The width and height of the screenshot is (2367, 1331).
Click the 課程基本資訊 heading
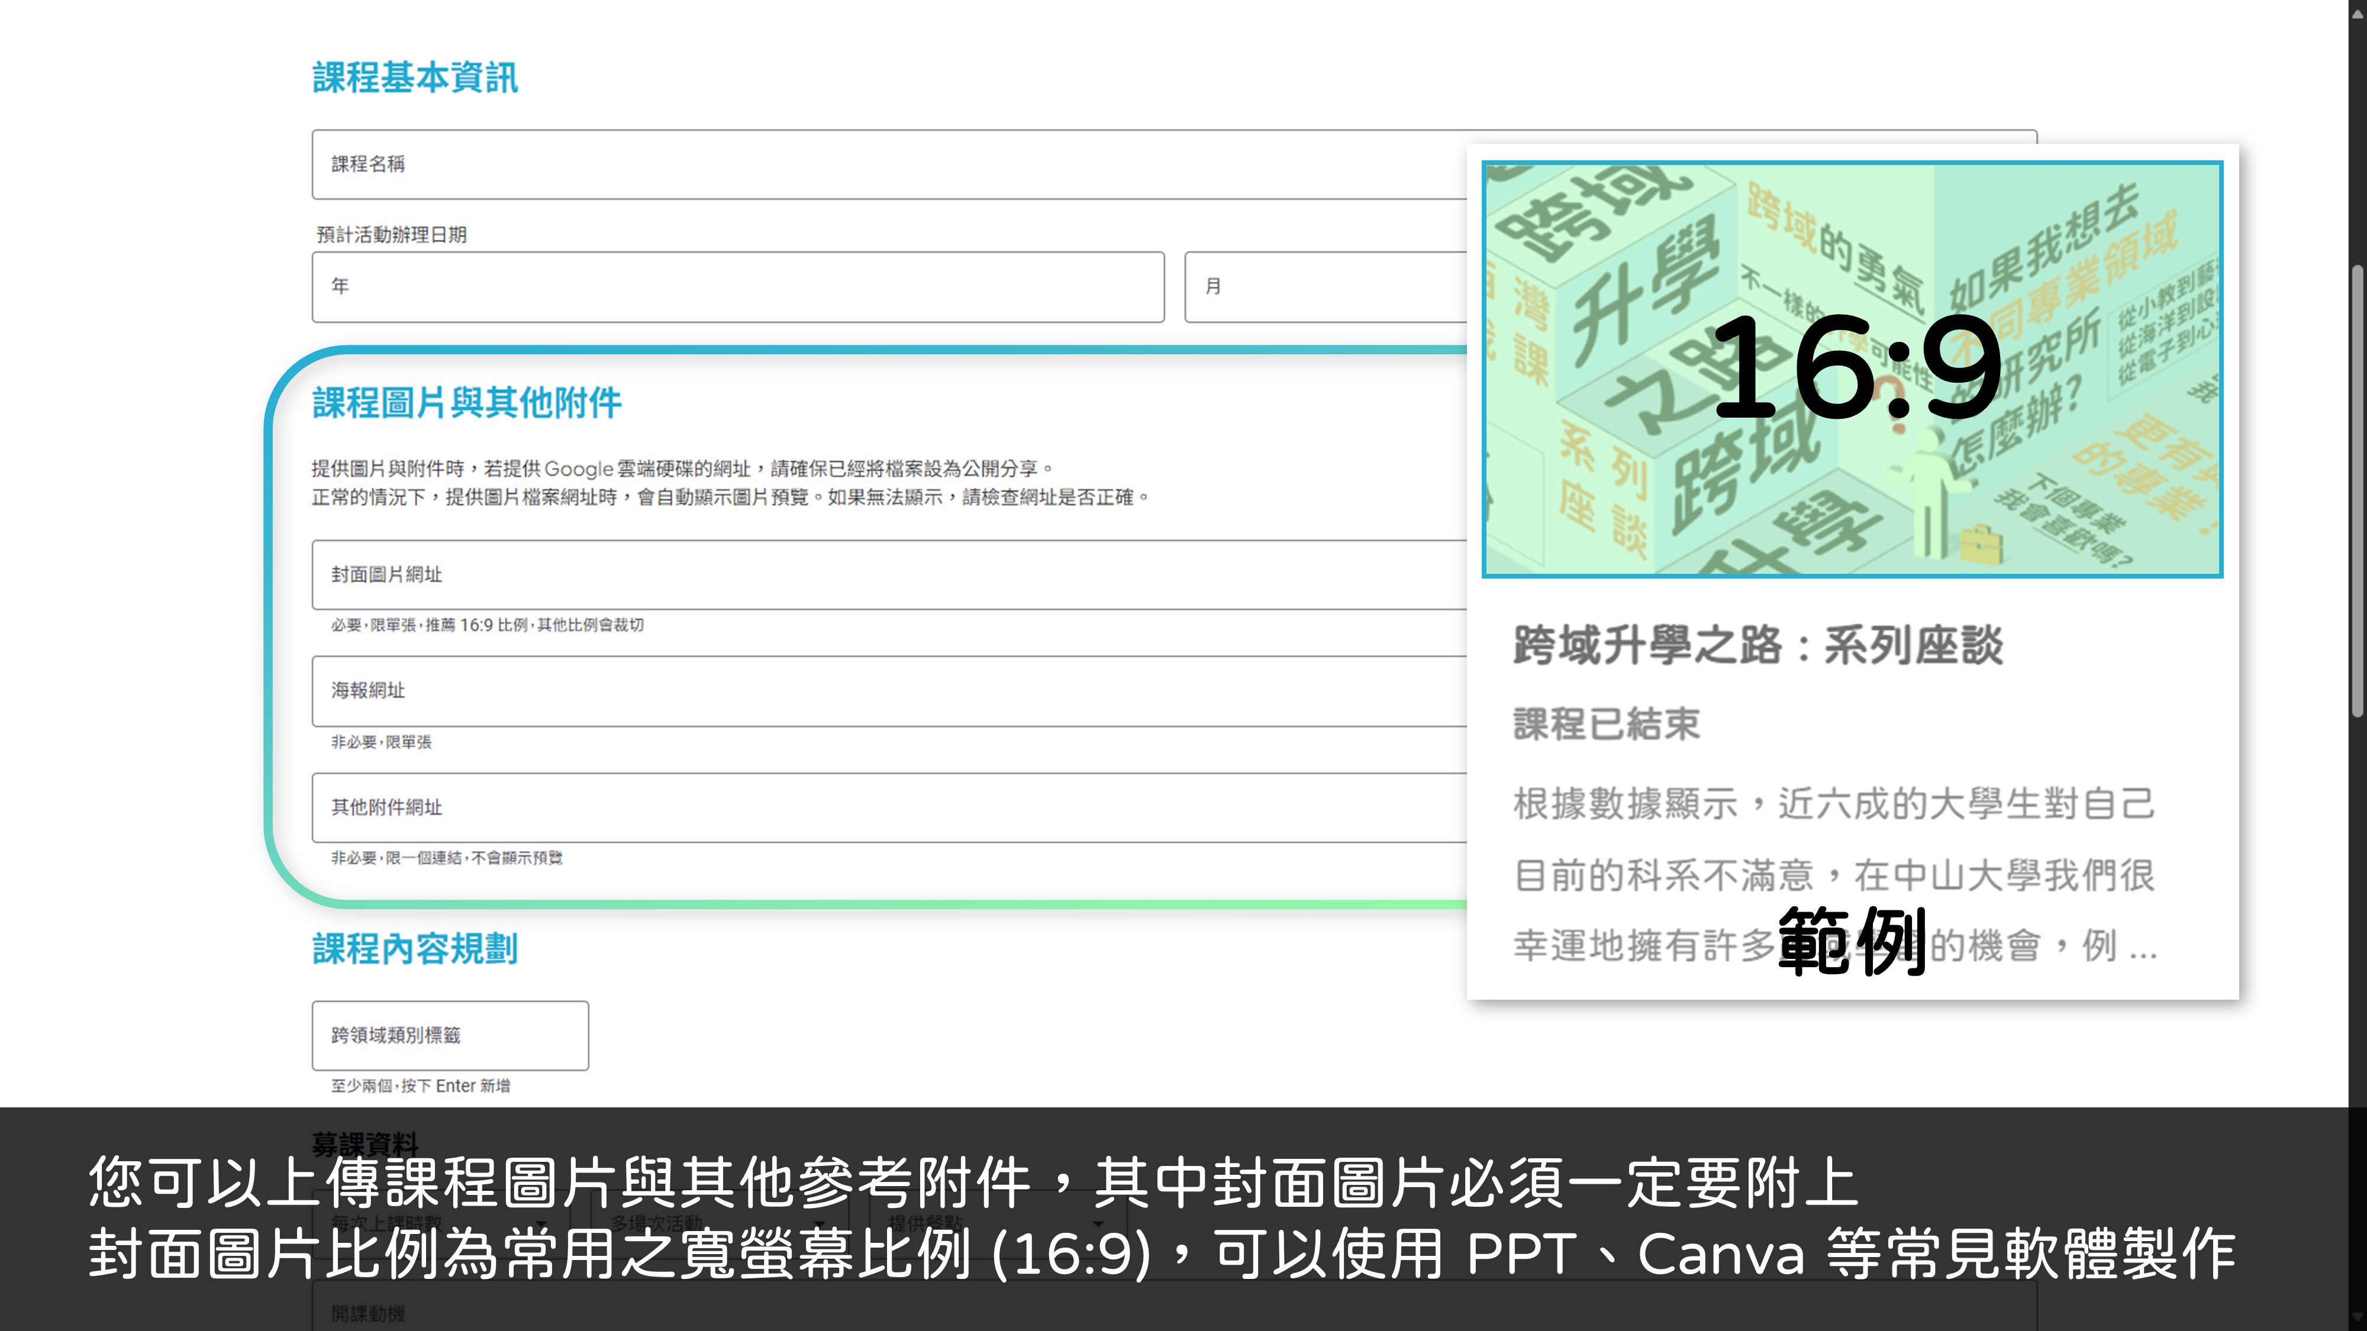pyautogui.click(x=415, y=77)
